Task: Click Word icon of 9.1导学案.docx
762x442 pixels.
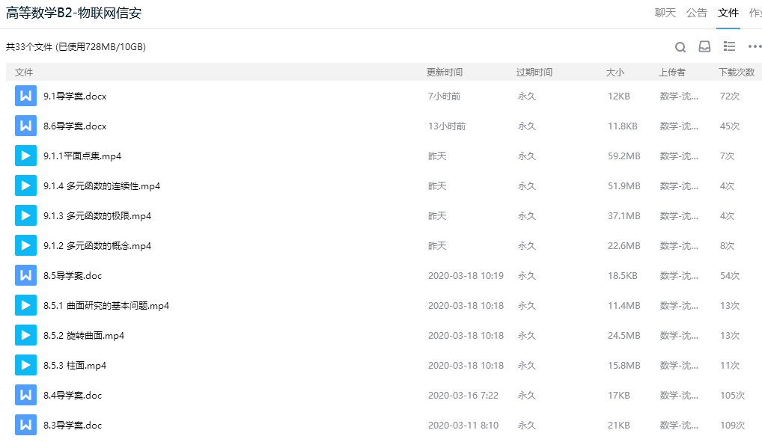Action: click(25, 96)
